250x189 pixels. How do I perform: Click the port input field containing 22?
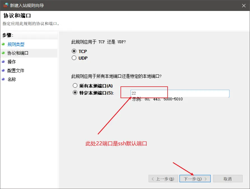click(x=180, y=93)
